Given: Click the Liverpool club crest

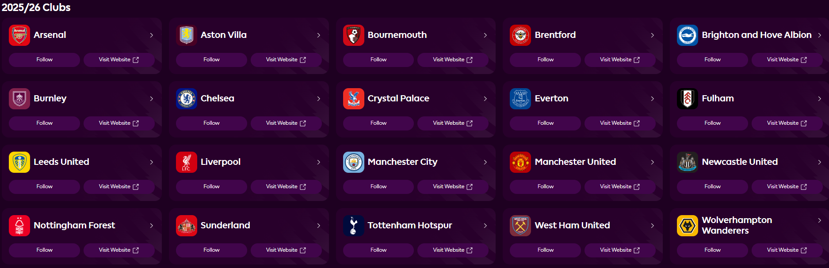Looking at the screenshot, I should click(186, 162).
